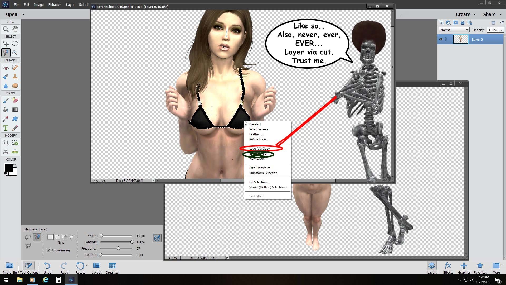Select the Paint Bucket tool

point(6,110)
